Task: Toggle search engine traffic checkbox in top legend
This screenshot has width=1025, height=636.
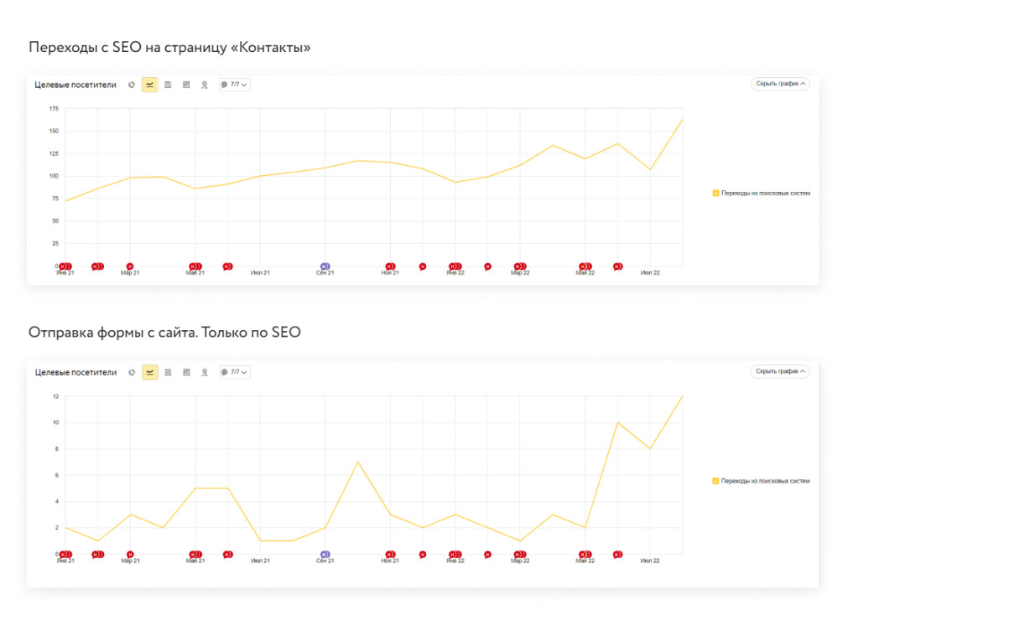Action: 715,193
